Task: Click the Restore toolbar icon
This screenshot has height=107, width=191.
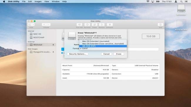Action: click(102, 25)
